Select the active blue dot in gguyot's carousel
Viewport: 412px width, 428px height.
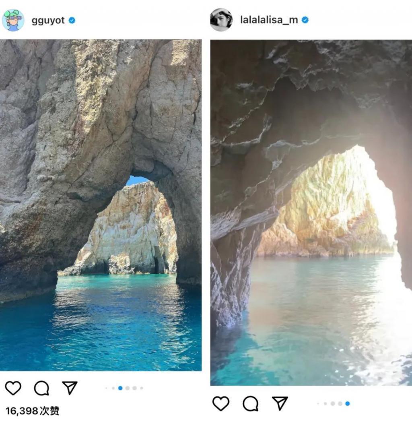(x=120, y=388)
